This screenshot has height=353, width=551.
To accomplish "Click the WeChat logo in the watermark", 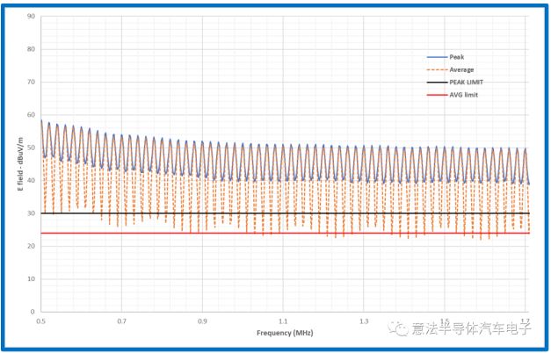I will click(x=401, y=329).
